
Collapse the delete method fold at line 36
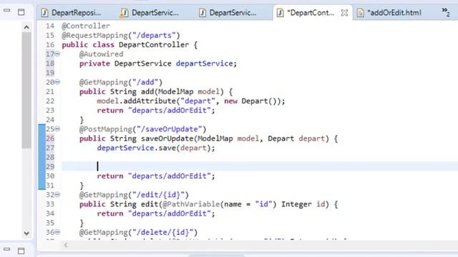(x=57, y=232)
